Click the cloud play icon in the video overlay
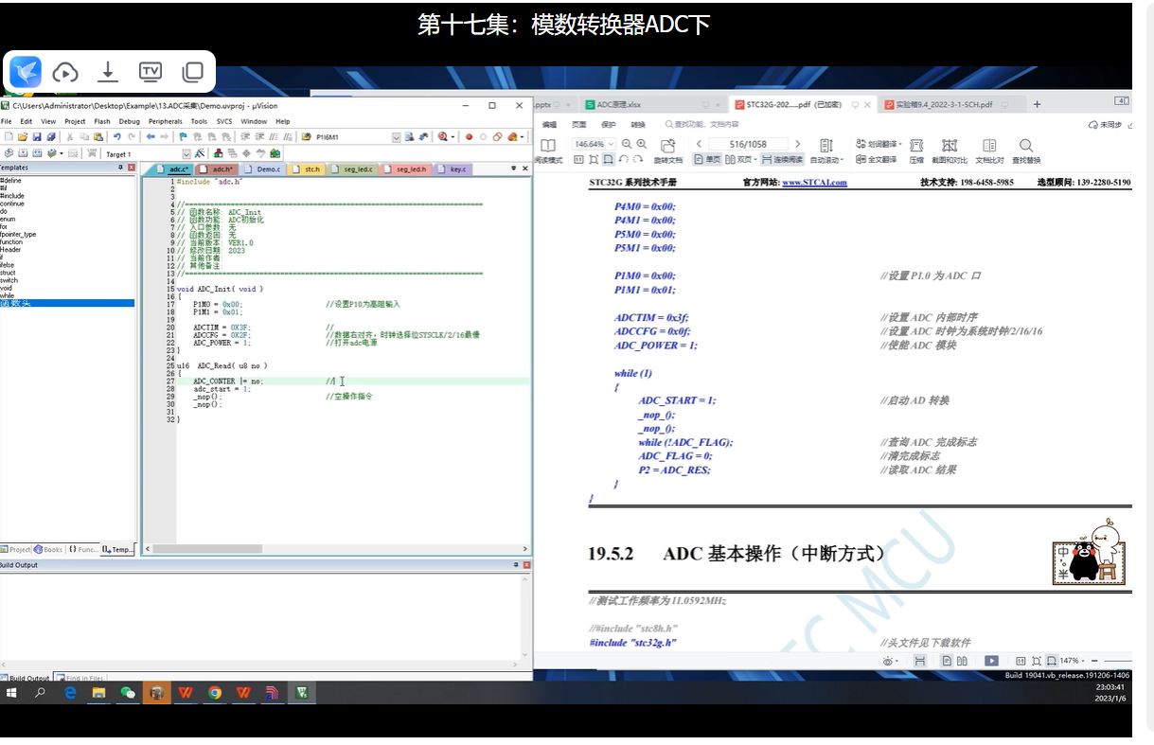The height and width of the screenshot is (745, 1154). point(65,72)
